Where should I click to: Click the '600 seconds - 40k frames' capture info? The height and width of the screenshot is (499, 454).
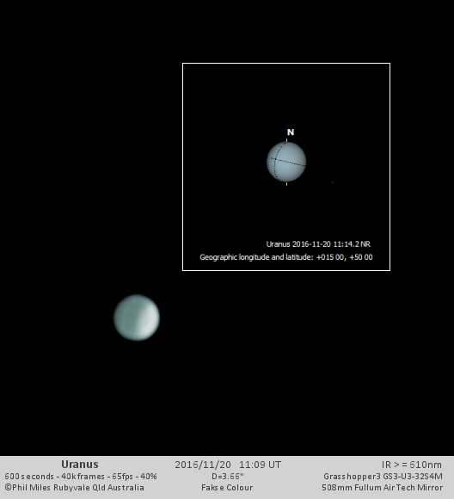click(x=54, y=477)
